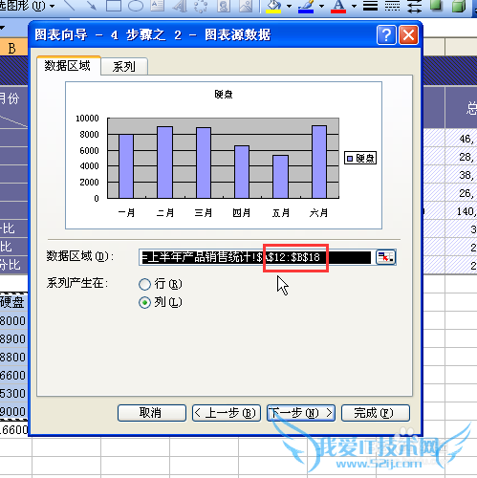The image size is (477, 478).
Task: Click the 完成(F) finish button
Action: pos(376,413)
